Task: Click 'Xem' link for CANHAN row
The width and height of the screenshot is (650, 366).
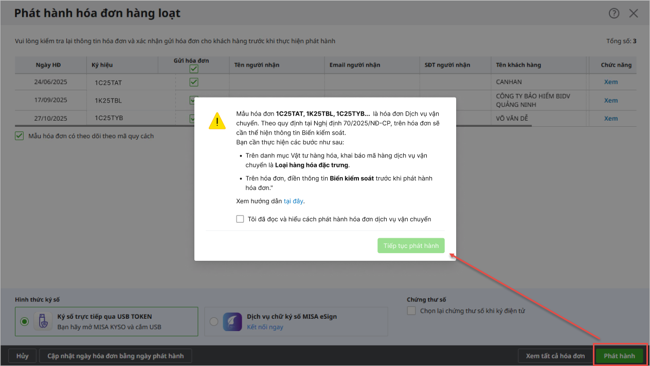Action: (610, 82)
